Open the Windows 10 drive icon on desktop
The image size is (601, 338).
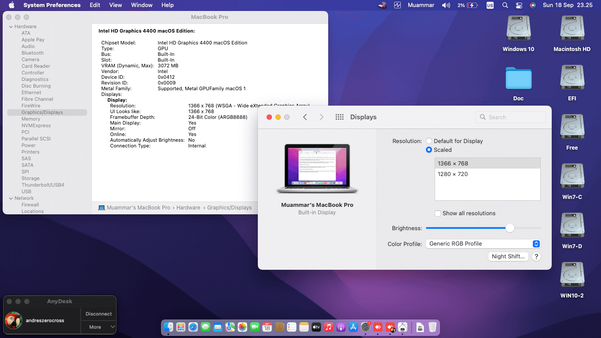(x=518, y=29)
